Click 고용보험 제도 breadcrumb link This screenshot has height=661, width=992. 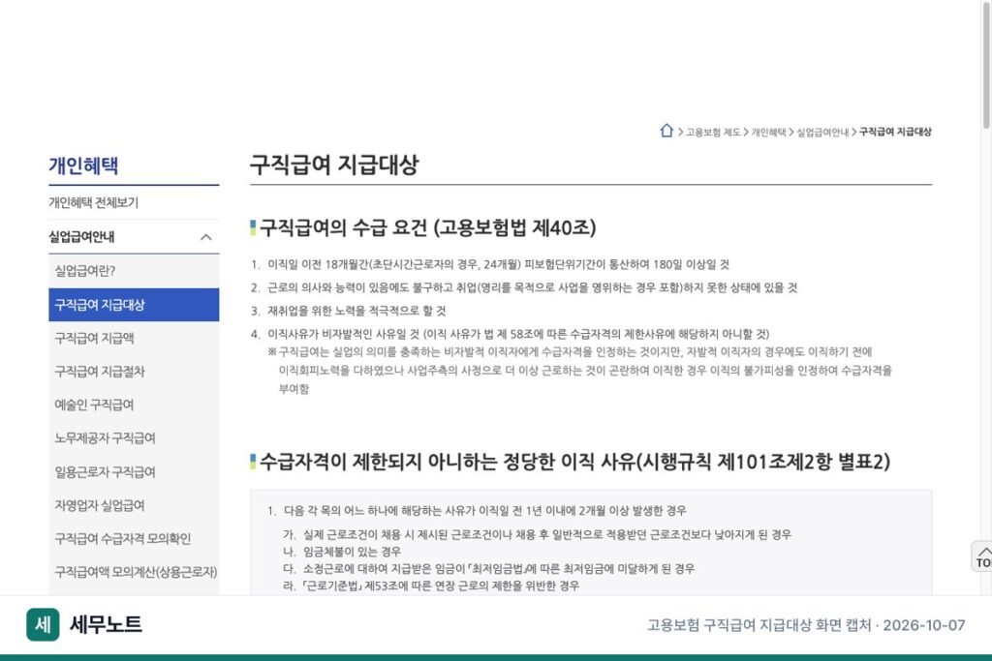point(713,132)
